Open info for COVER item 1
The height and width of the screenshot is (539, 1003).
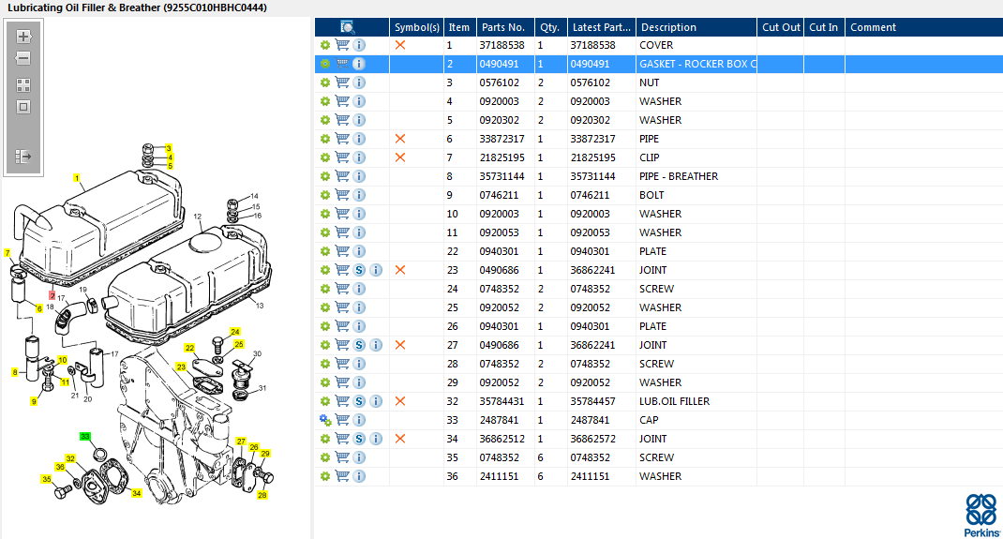(x=360, y=45)
